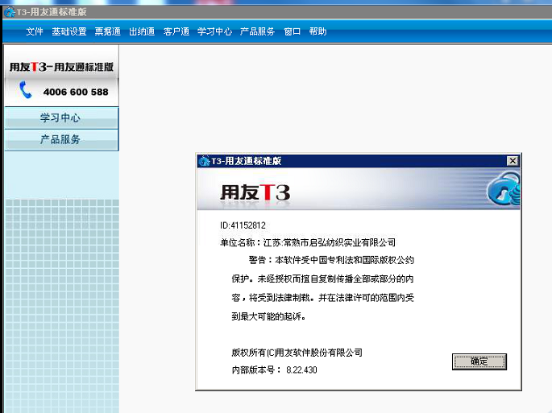Open the 学习中心 menu in menu bar
Image resolution: width=552 pixels, height=413 pixels.
214,31
